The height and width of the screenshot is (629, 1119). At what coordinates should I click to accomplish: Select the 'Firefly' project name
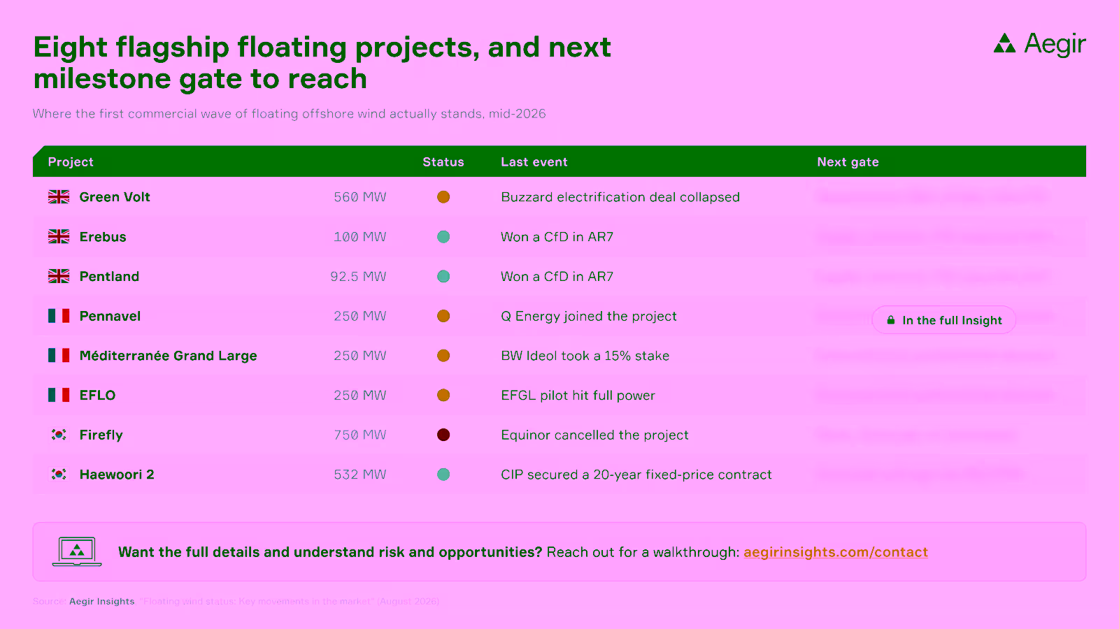coord(101,435)
